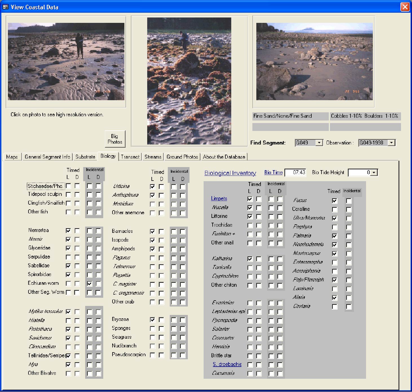This screenshot has width=412, height=392.
Task: Click the Bio Time 07:43 field
Action: (295, 172)
